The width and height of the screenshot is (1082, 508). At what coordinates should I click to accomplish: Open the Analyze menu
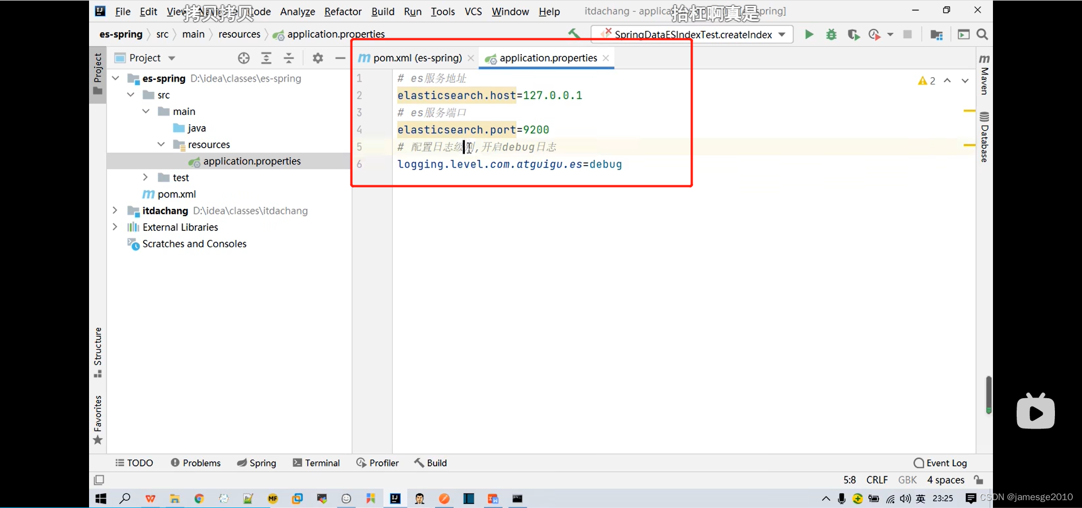(298, 11)
